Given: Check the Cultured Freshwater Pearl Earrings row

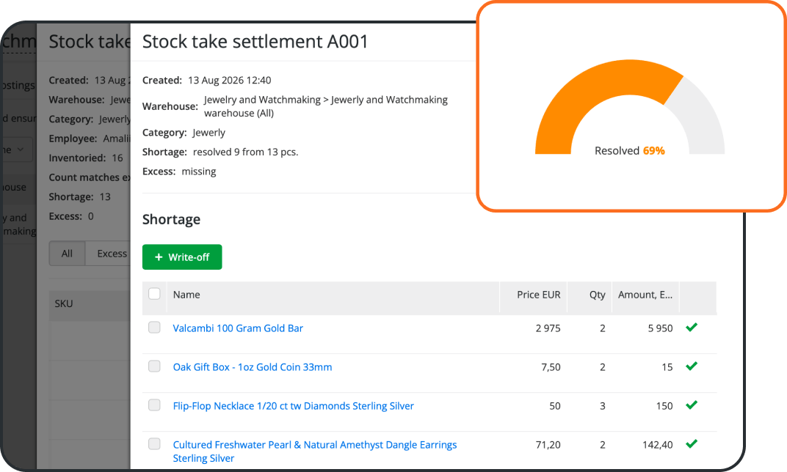Looking at the screenshot, I should 155,444.
